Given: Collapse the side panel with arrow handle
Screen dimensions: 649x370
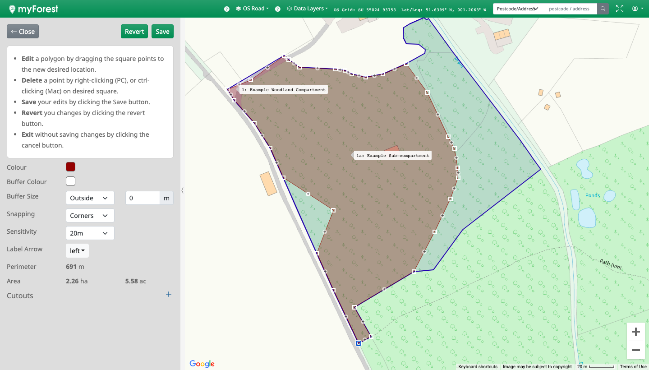Looking at the screenshot, I should point(182,190).
